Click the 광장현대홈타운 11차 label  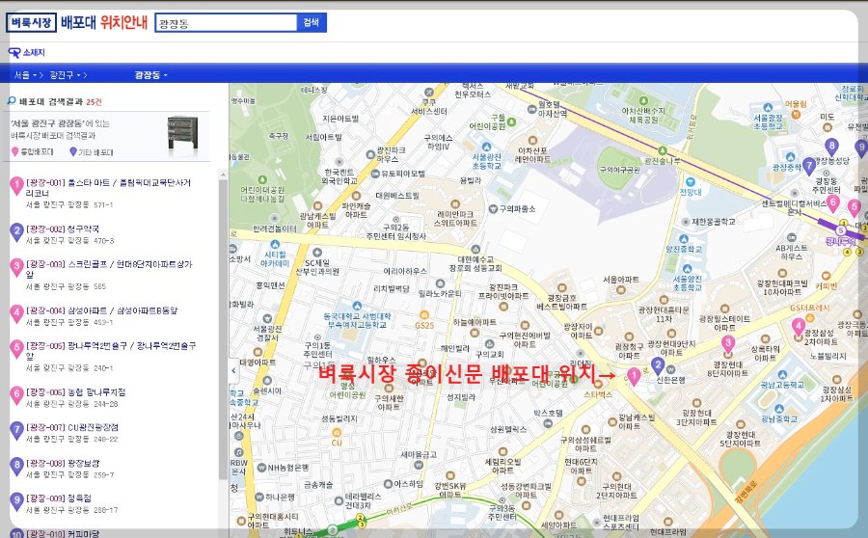[664, 314]
